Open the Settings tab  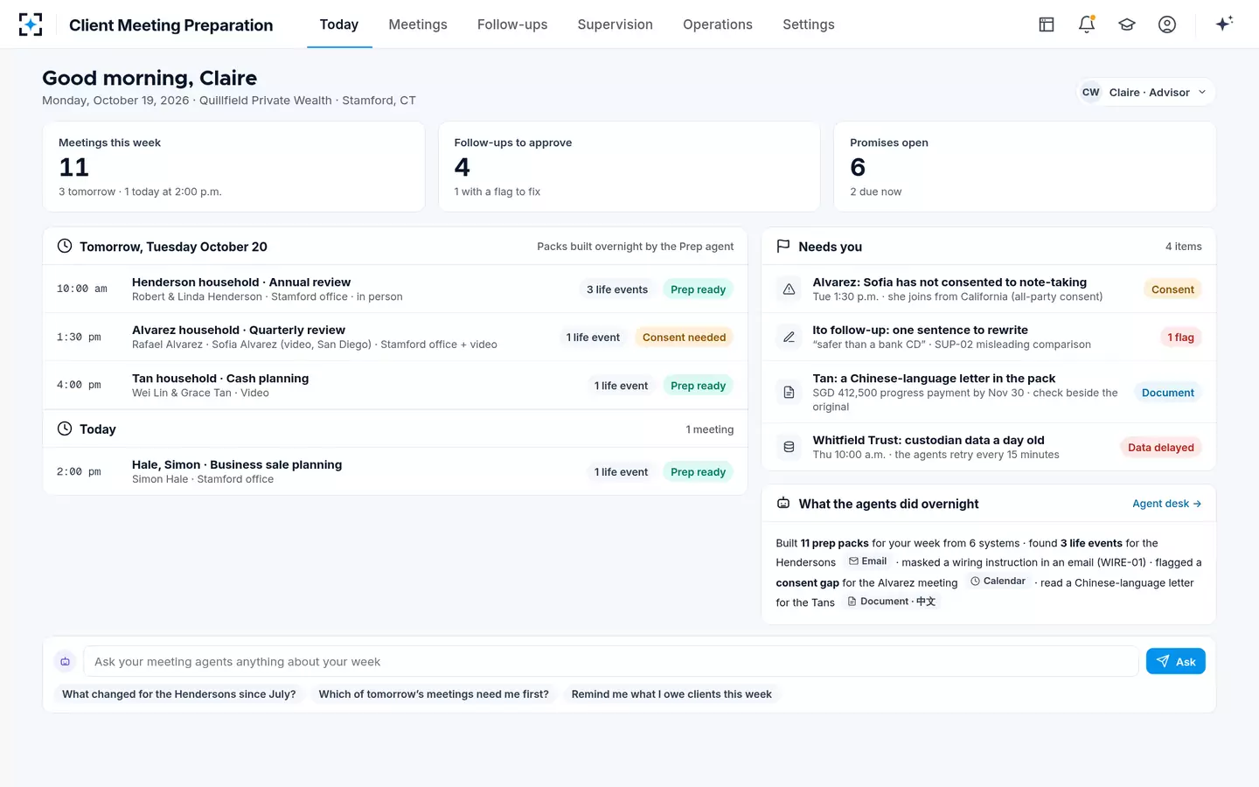pos(809,24)
